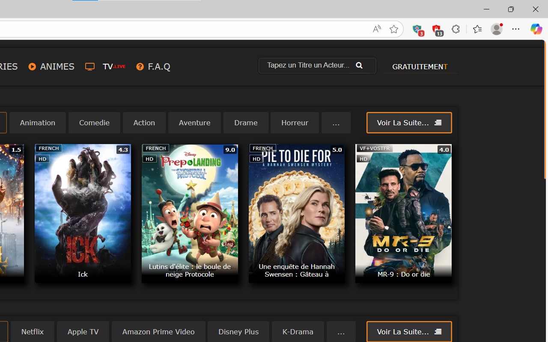Restore down the browser window
The height and width of the screenshot is (342, 548).
511,9
